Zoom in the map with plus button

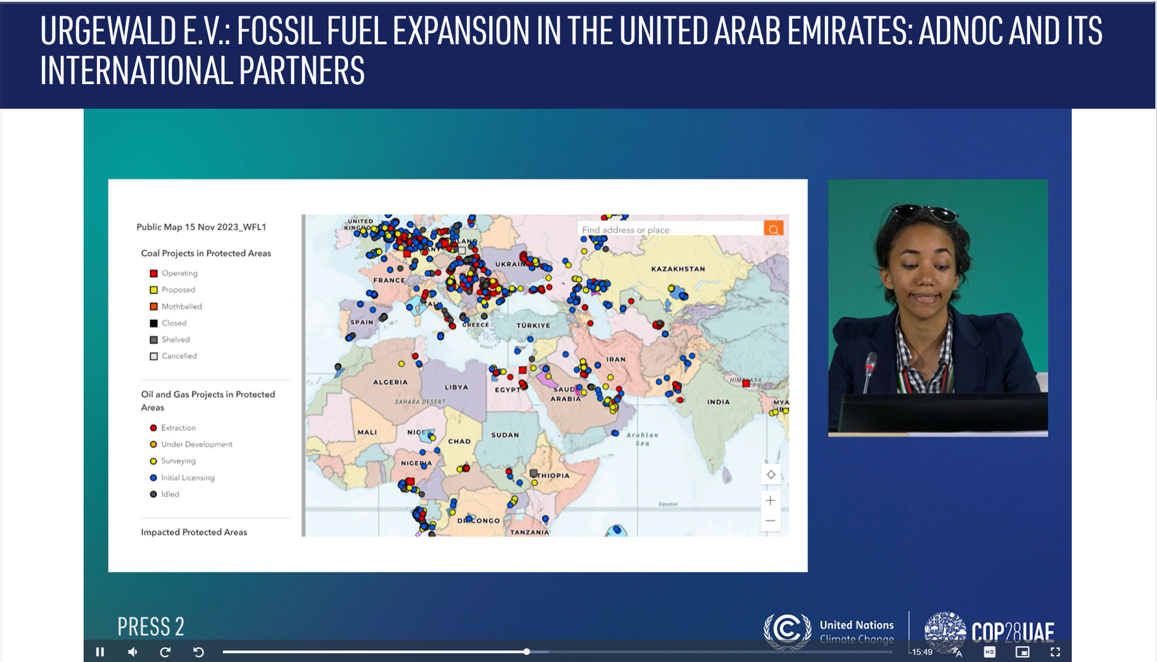pos(771,500)
